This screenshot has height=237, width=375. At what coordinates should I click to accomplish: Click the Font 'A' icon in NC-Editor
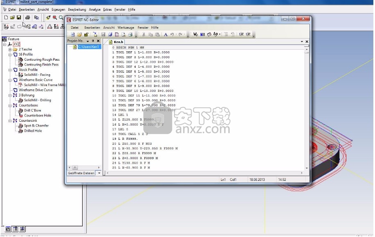(165, 34)
